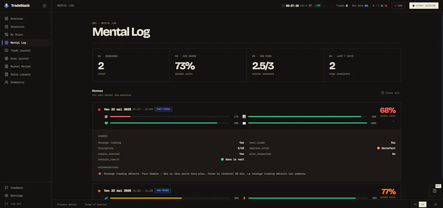Toggle the RT badge next to UTC-4

click(311, 6)
